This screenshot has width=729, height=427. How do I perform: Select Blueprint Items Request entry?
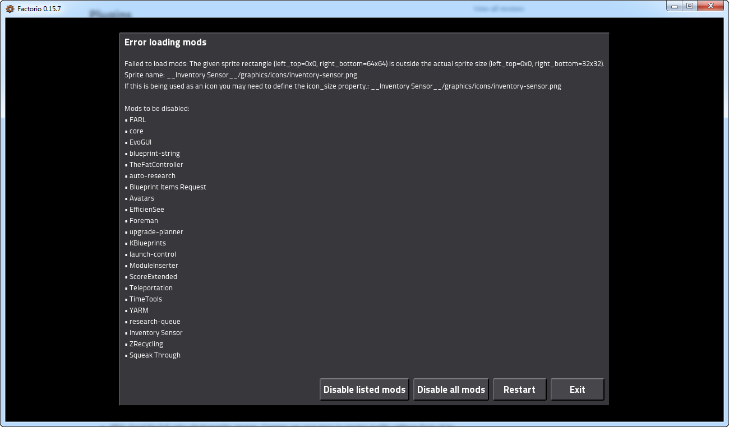168,187
